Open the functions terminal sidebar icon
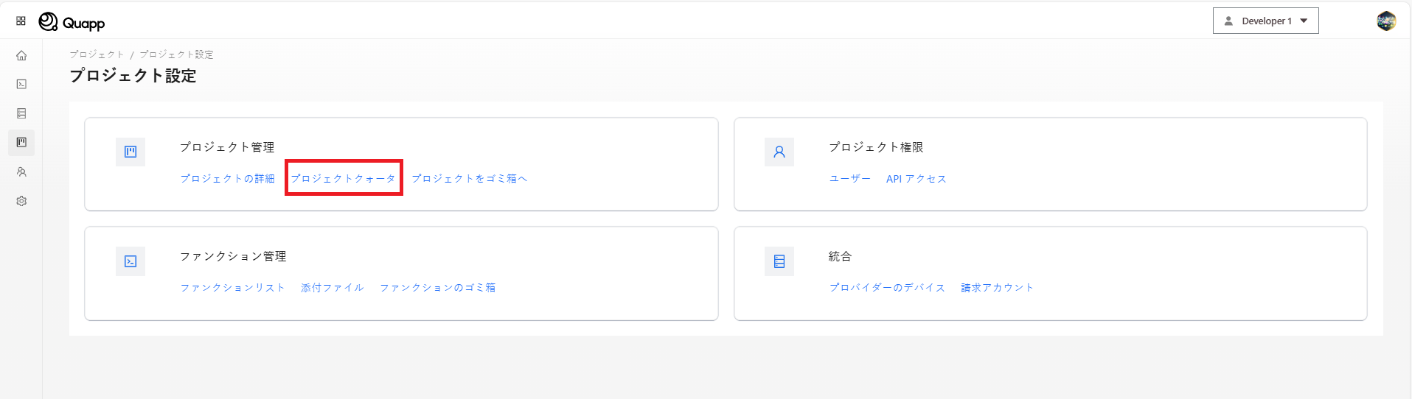This screenshot has width=1412, height=399. click(x=21, y=85)
